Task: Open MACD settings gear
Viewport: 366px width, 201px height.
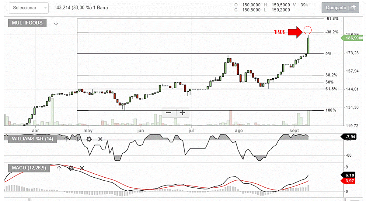Action: 71,168
